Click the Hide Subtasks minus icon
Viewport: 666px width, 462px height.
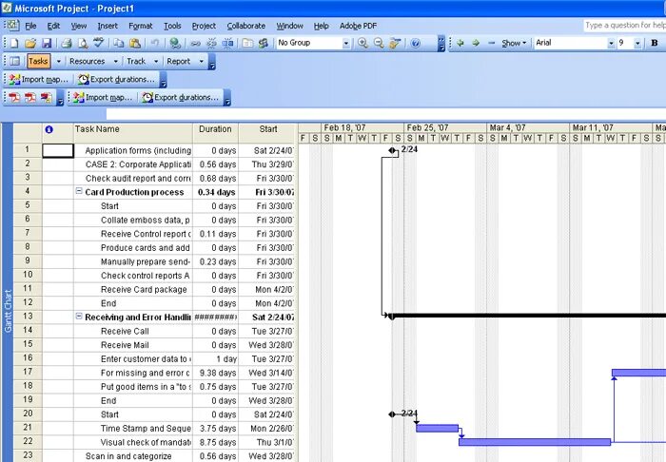492,43
